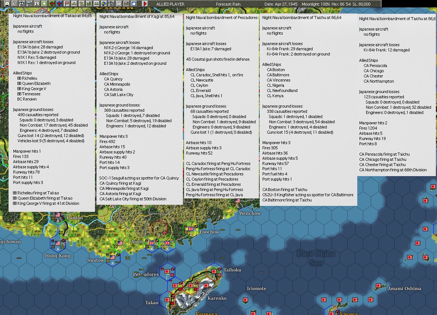
Task: Select Japanese flag base in Pescadores hex
Action: [167, 271]
